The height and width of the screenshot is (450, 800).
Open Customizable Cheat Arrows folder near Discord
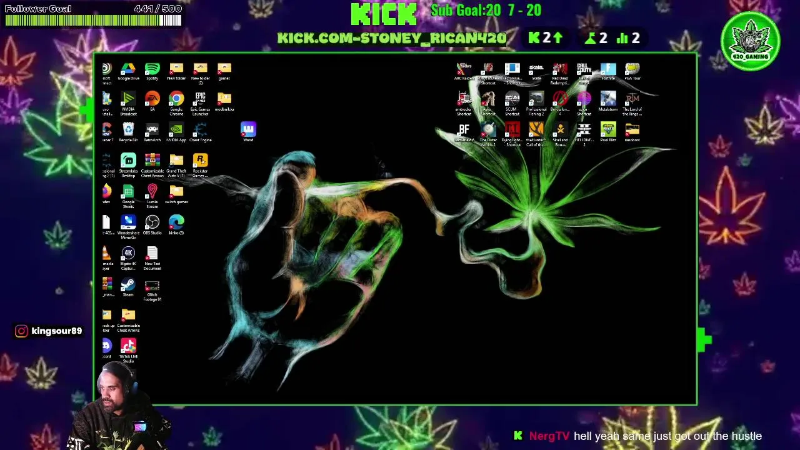[x=128, y=321]
